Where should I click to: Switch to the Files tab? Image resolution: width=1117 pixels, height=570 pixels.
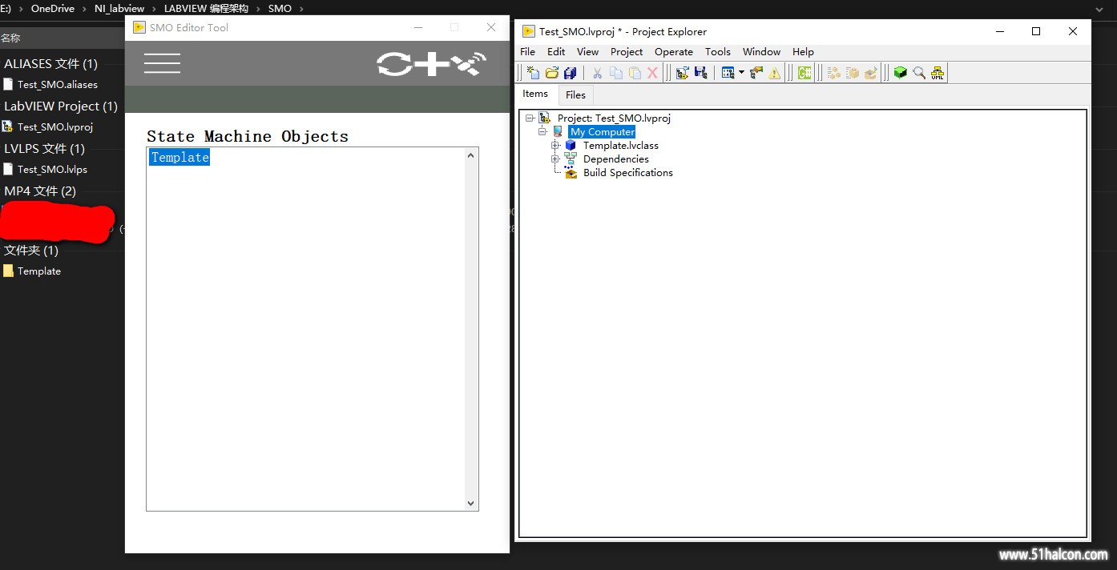click(x=575, y=94)
